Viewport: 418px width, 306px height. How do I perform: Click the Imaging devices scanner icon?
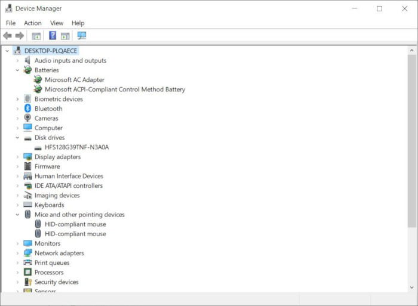(27, 195)
